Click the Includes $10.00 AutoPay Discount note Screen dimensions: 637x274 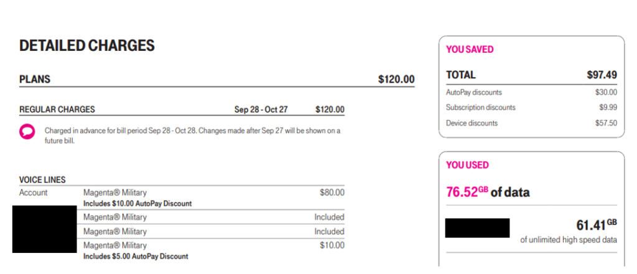[x=137, y=203]
